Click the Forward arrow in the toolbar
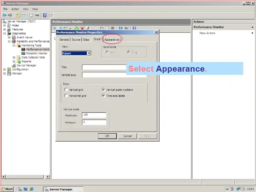This screenshot has height=192, width=256. (10, 15)
